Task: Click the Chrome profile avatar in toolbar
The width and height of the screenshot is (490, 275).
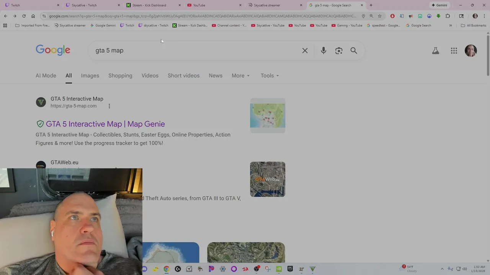Action: click(475, 16)
